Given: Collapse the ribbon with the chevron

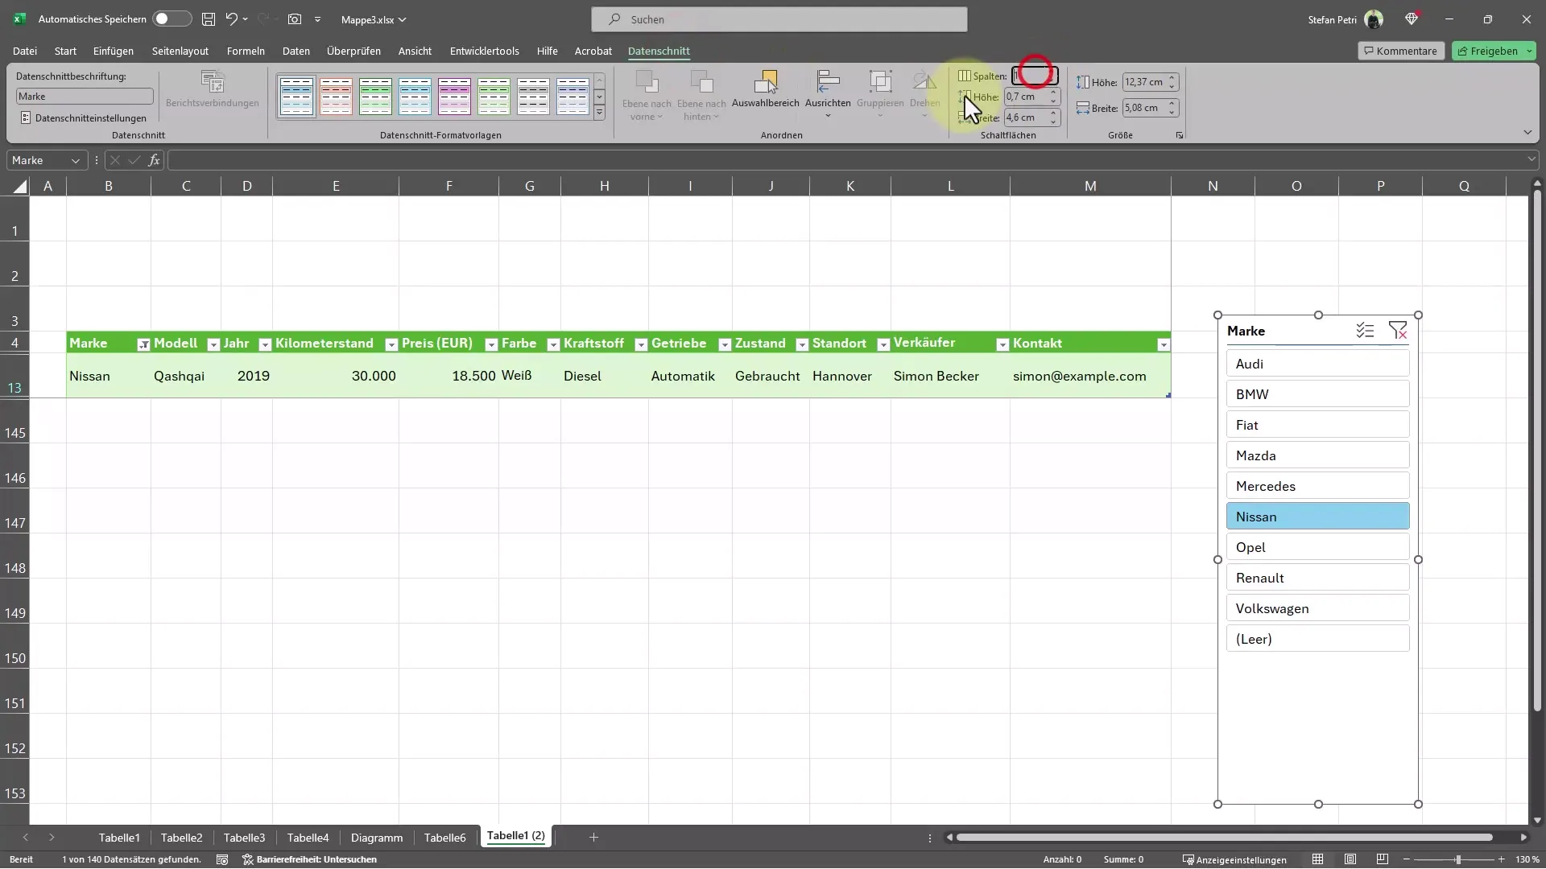Looking at the screenshot, I should click(x=1527, y=133).
